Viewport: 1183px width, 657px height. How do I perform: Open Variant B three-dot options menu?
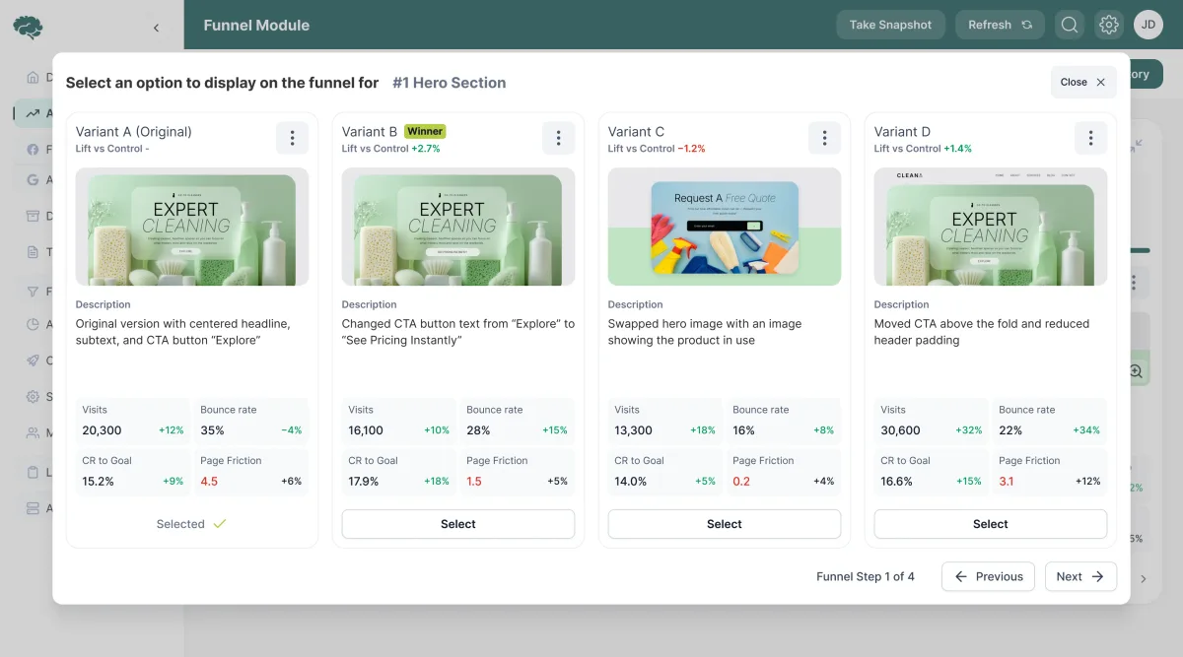pyautogui.click(x=558, y=138)
